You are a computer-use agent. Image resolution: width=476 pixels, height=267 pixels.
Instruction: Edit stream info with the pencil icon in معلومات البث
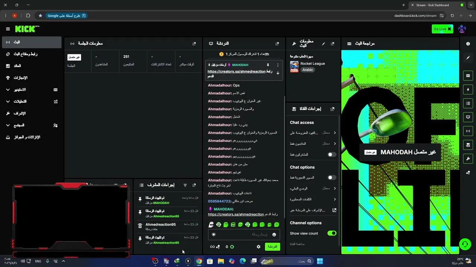pyautogui.click(x=324, y=44)
